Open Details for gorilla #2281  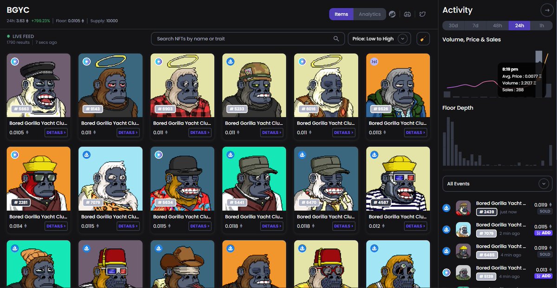(x=56, y=226)
